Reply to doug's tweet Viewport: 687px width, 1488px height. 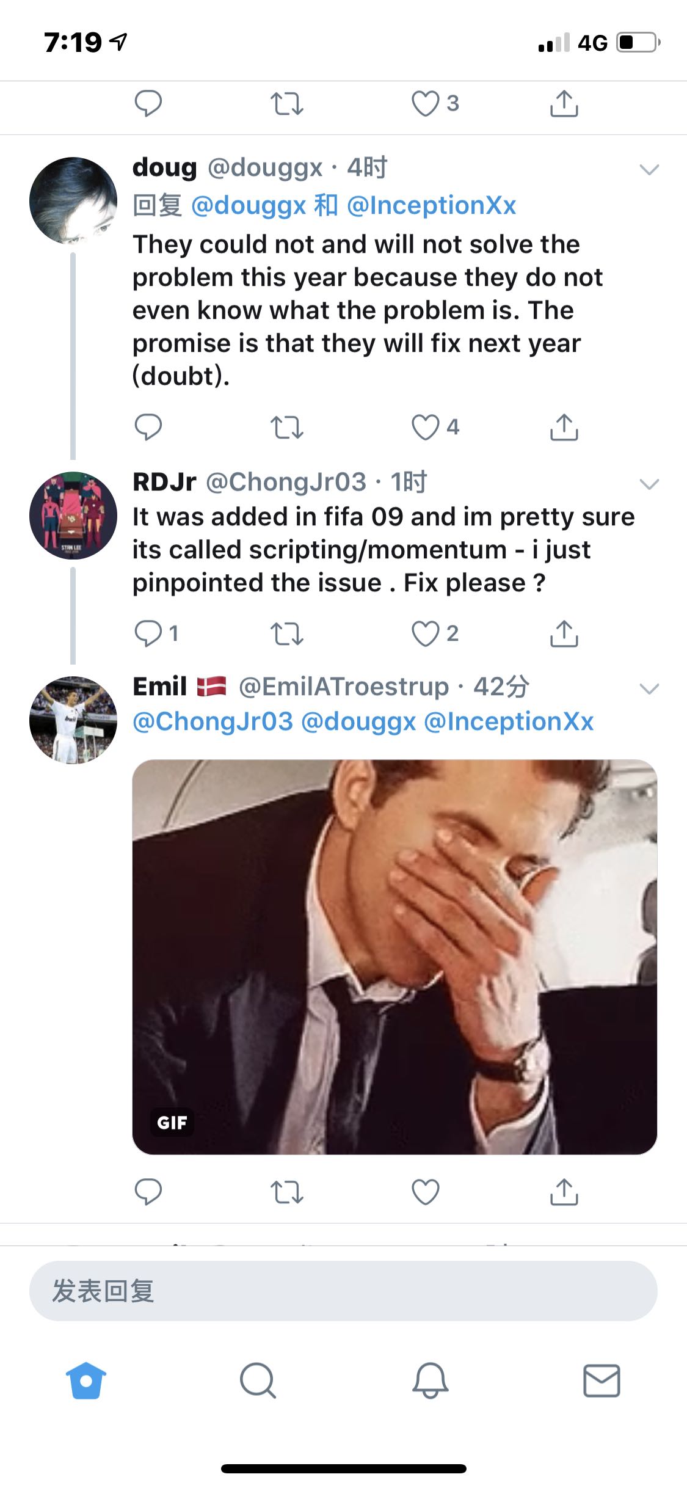point(148,427)
